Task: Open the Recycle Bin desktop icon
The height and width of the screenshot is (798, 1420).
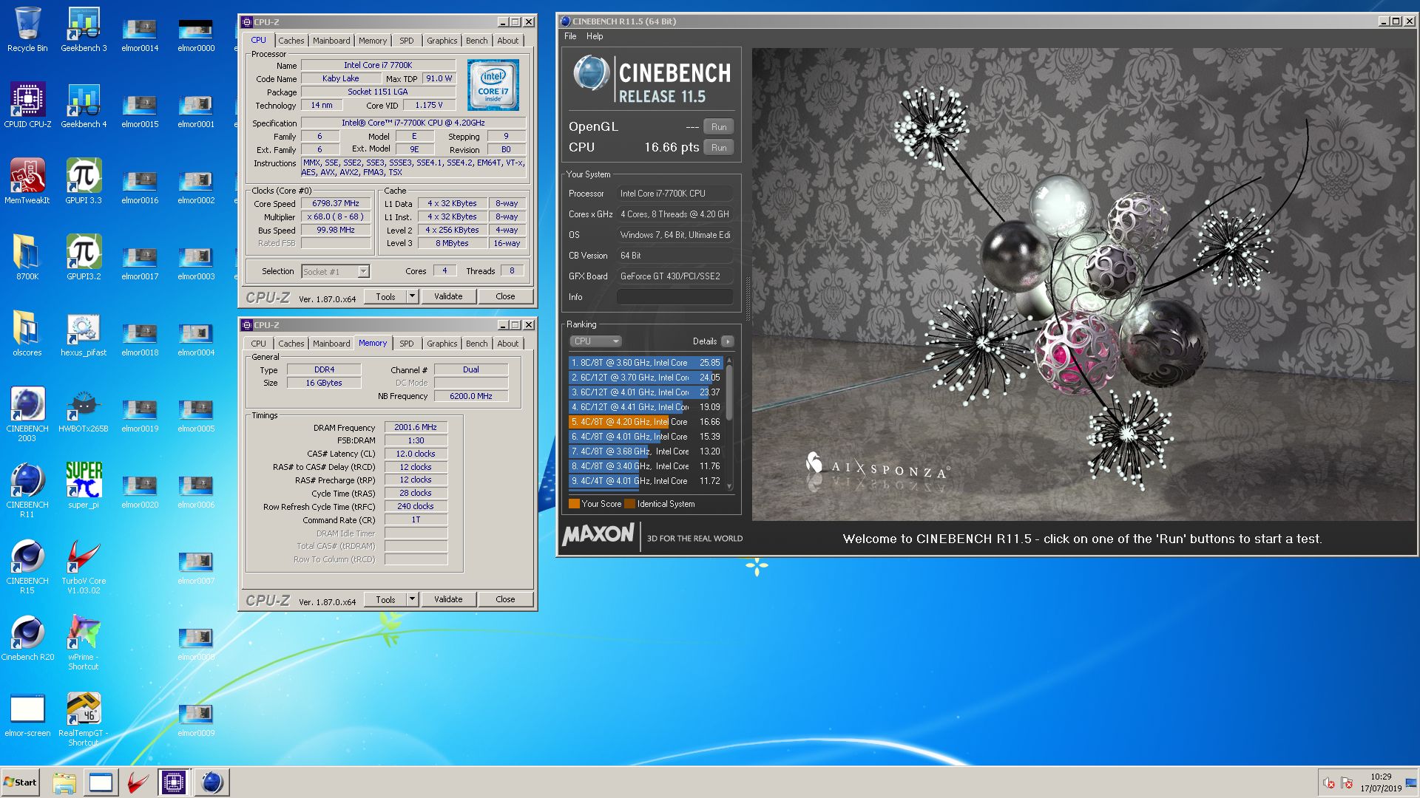Action: click(27, 30)
